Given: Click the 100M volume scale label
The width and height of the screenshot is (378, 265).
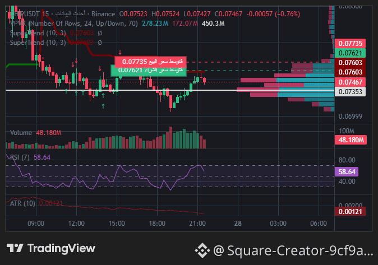Looking at the screenshot, I should tap(347, 131).
